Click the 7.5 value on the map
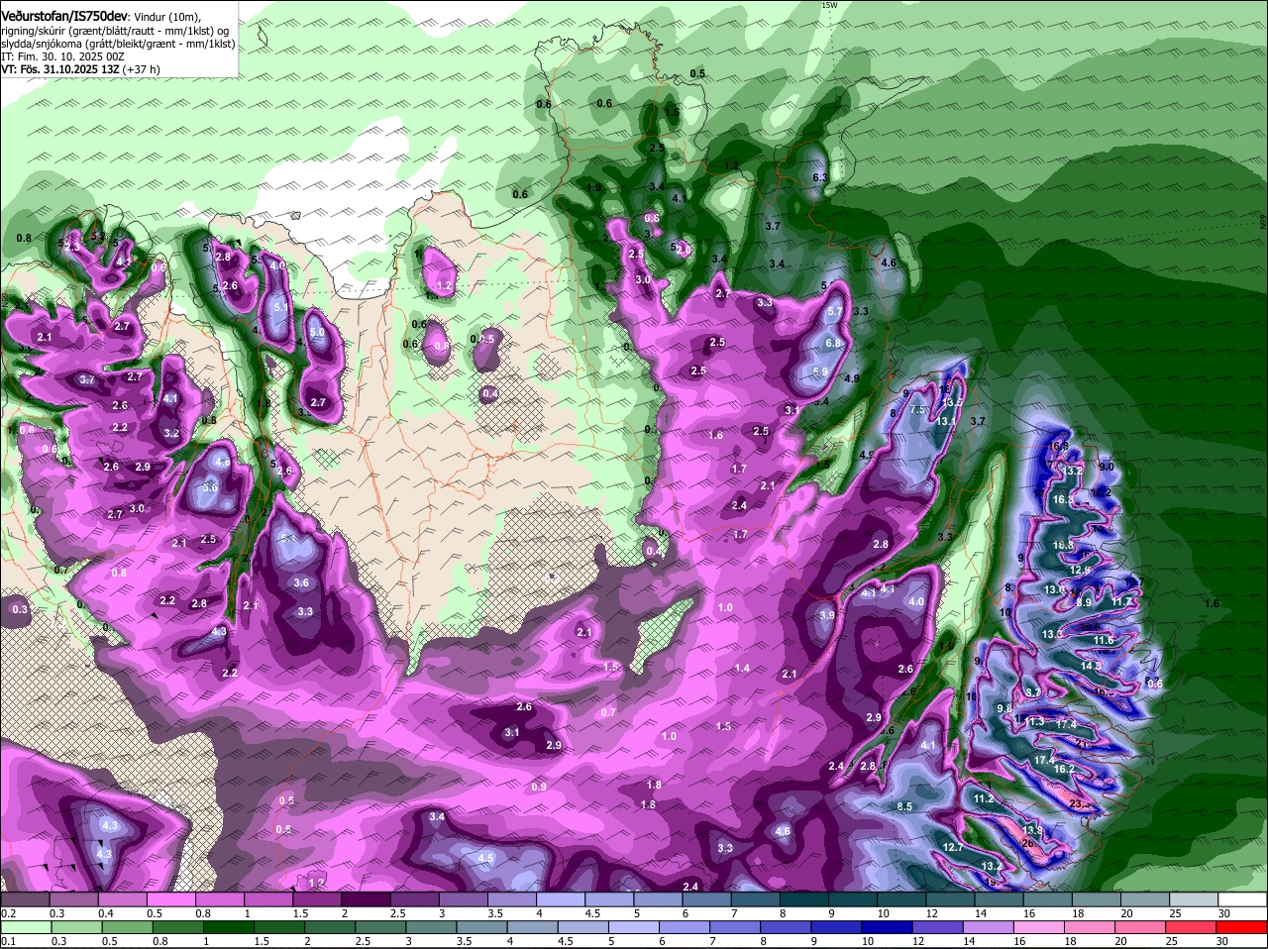The image size is (1268, 949). 917,409
